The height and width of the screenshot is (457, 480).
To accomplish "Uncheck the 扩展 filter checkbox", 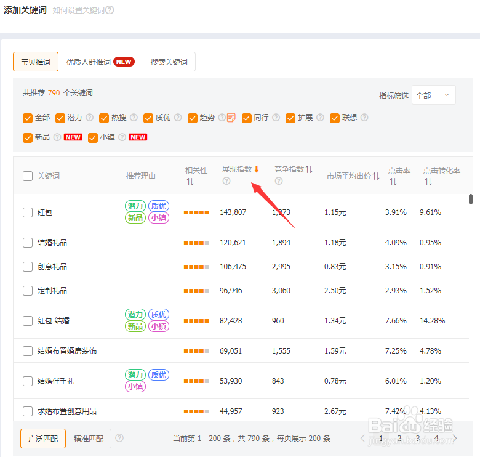I will [290, 118].
